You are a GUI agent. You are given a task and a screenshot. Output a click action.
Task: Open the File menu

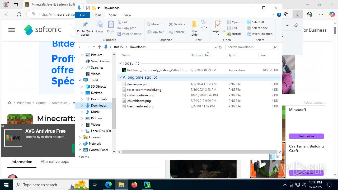click(82, 15)
